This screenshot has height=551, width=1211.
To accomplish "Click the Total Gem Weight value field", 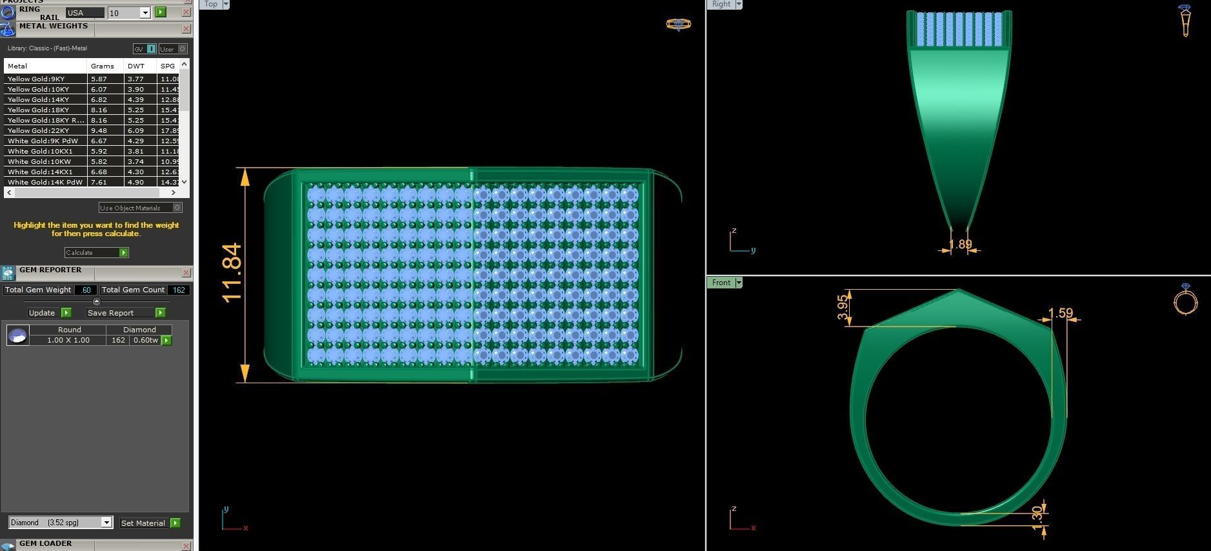I will point(86,290).
